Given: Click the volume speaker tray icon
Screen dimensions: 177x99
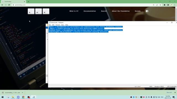Looking at the screenshot, I should (159, 97).
